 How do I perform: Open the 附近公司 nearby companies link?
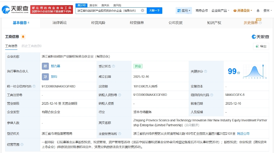tap(243, 134)
